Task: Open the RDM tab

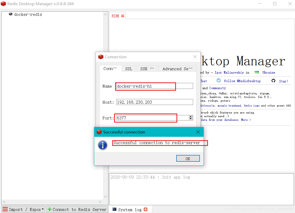Action: click(x=115, y=16)
